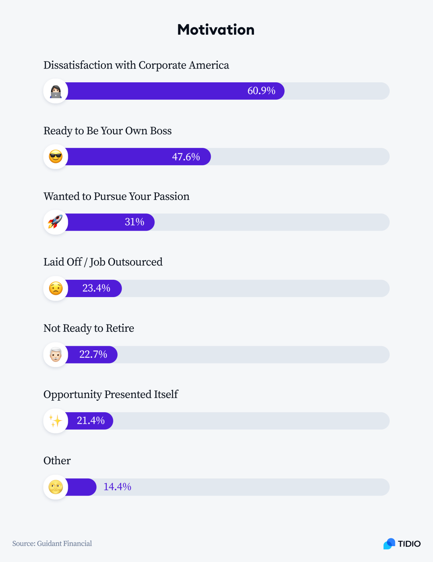Viewport: 433px width, 562px height.
Task: Click the sunglasses smiley emoji icon
Action: click(x=56, y=157)
